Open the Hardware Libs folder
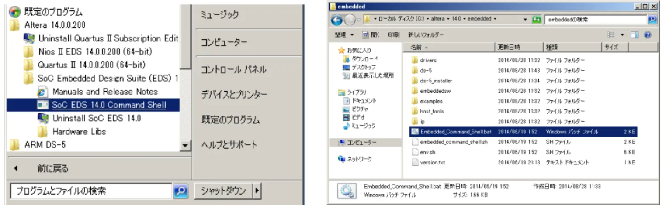The image size is (666, 205). [79, 131]
